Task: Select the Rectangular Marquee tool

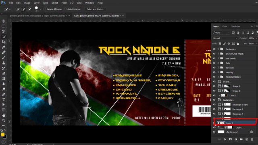Action: [4, 26]
